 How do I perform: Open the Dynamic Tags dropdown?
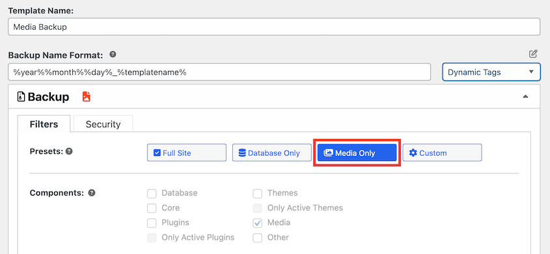[491, 72]
